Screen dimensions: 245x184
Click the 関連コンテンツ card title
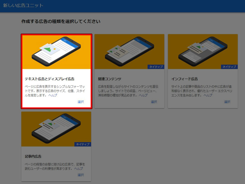coord(110,79)
